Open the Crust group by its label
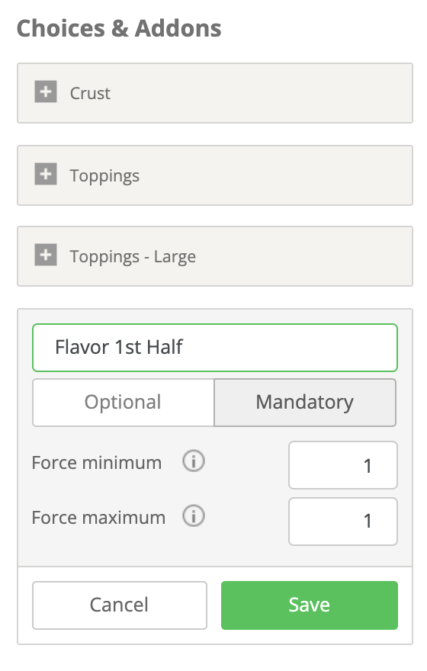Image resolution: width=427 pixels, height=671 pixels. coord(90,93)
